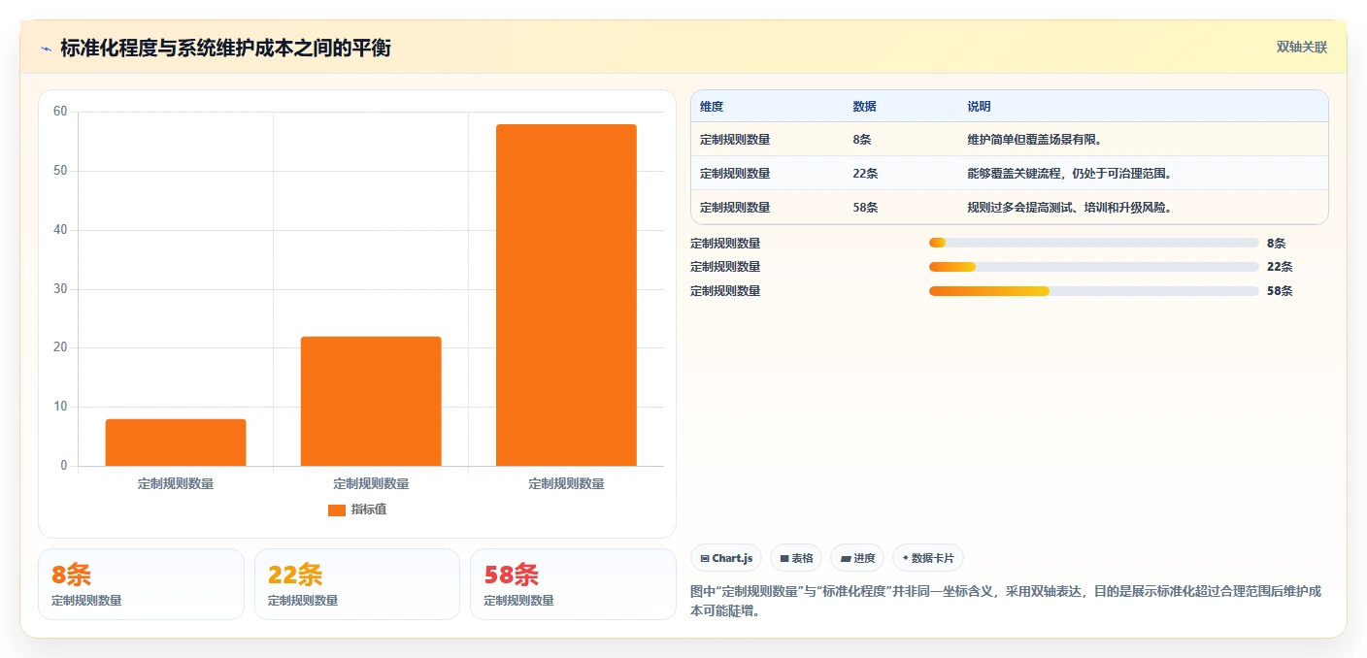Click the 维度 table header
The image size is (1367, 658).
tap(712, 107)
